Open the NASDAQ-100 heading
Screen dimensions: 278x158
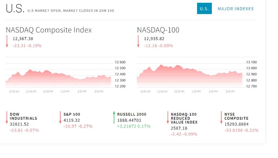click(158, 30)
